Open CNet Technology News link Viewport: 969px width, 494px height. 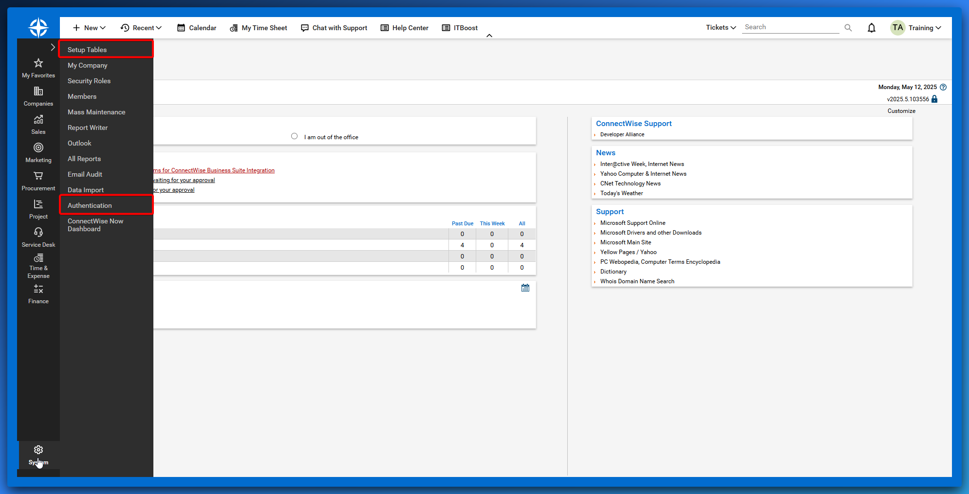(x=630, y=183)
